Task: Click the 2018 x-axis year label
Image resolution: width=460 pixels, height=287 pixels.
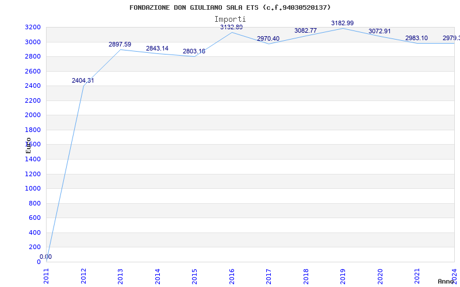Action: click(x=306, y=276)
